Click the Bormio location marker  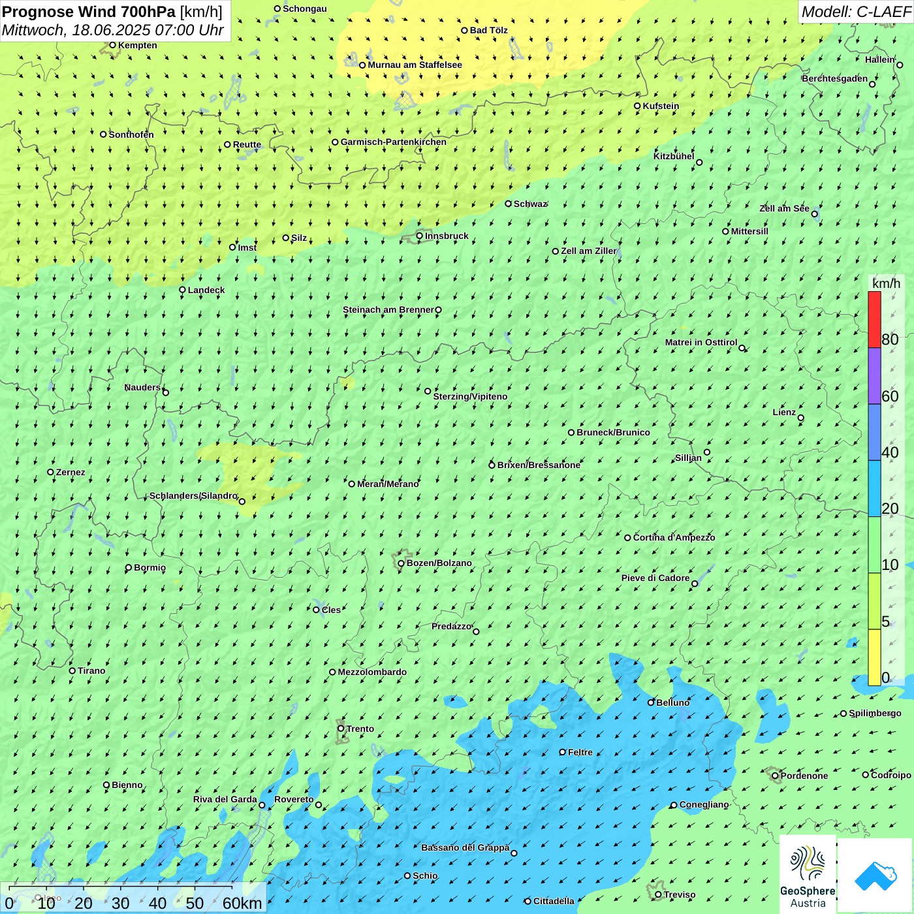(x=129, y=567)
